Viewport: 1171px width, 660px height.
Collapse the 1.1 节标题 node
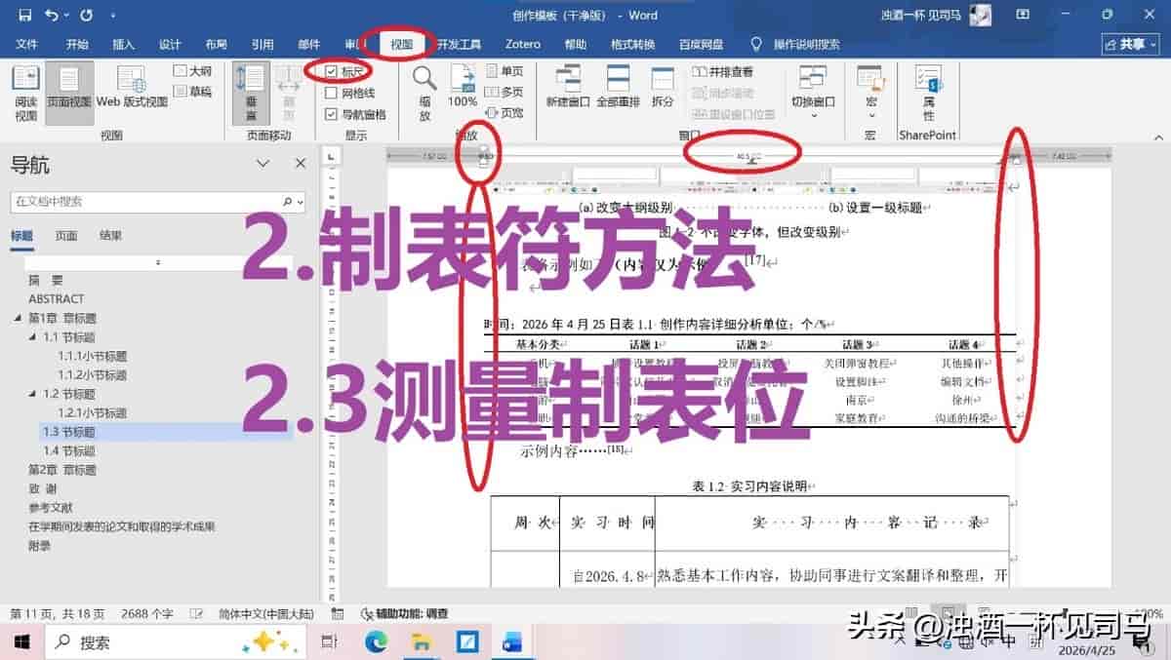click(x=32, y=337)
